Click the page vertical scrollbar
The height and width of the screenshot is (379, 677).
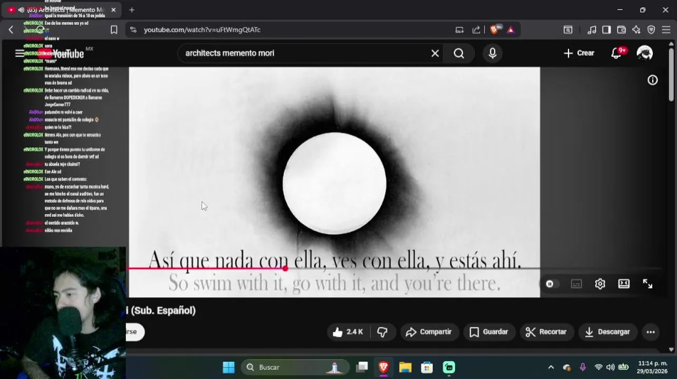[671, 75]
